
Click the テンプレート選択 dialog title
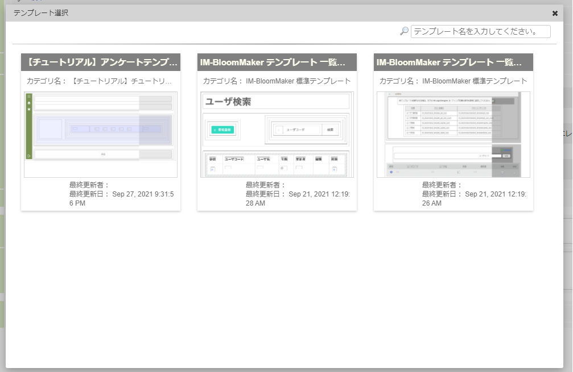[x=41, y=13]
